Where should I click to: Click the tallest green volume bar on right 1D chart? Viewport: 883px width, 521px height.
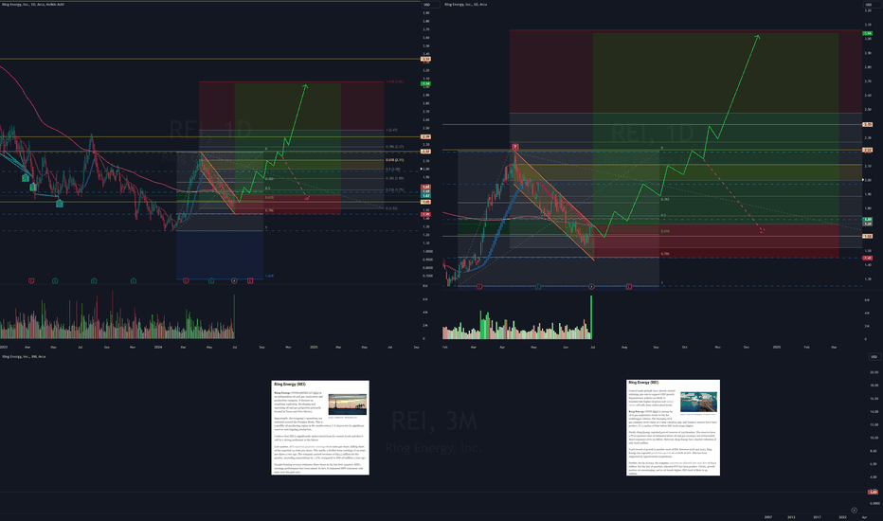click(x=591, y=317)
